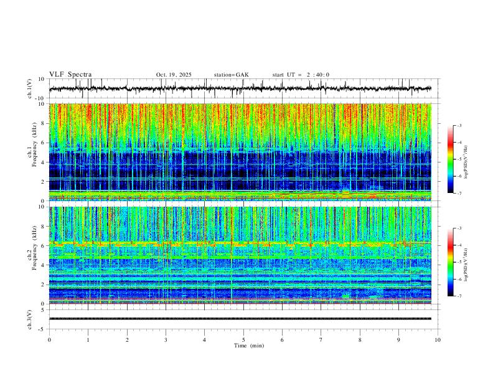Viewport: 493px width, 381px height.
Task: Click the "-7" tick on ch.1 colorbar
Action: (459, 194)
